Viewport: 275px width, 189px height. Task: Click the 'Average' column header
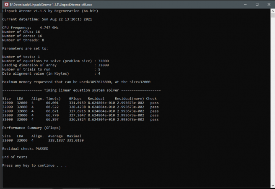click(55, 136)
